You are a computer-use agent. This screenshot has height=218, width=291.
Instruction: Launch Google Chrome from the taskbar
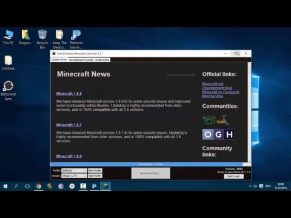(39, 186)
